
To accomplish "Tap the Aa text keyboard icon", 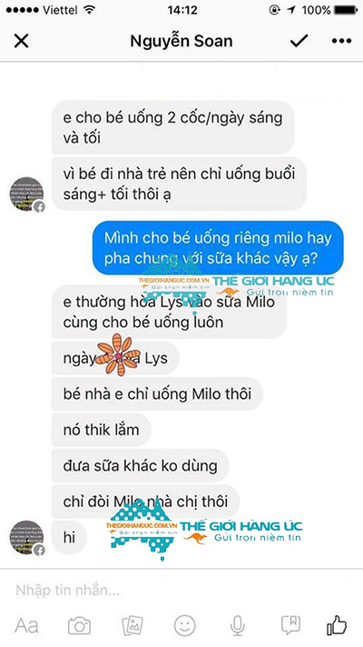I will point(27,625).
